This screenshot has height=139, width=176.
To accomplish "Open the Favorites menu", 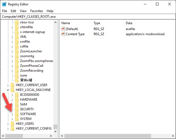I will point(36,11).
